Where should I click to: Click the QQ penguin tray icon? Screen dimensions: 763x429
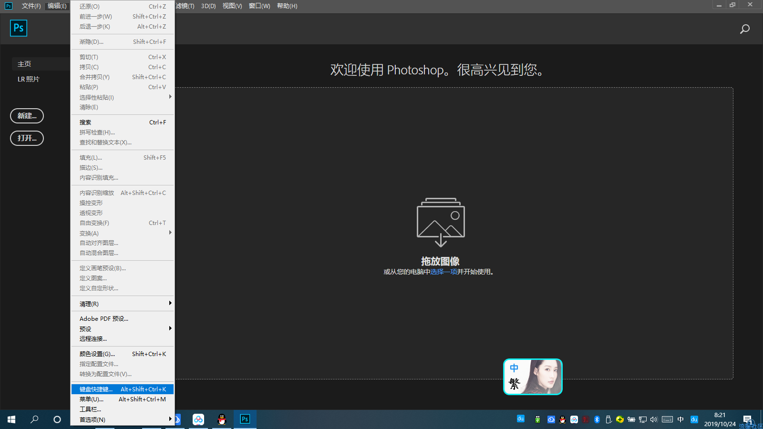click(562, 419)
